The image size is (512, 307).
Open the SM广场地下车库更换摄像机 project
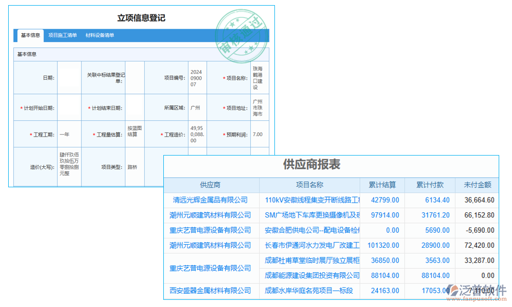(313, 215)
